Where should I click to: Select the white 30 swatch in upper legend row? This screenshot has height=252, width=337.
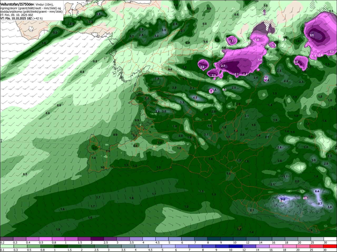[x=330, y=239]
